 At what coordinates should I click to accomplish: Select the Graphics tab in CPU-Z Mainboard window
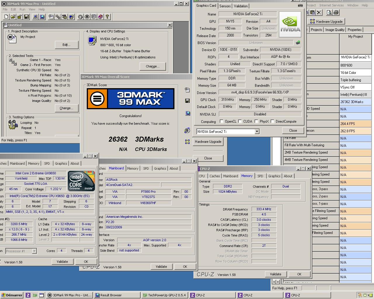coord(160,168)
